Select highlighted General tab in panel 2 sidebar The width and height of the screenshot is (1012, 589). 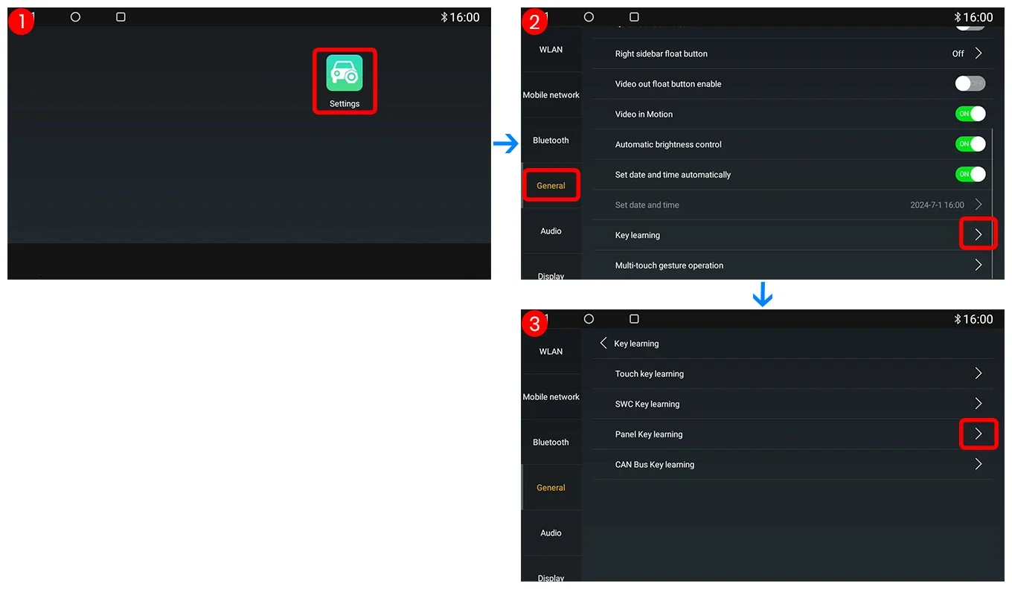tap(551, 185)
